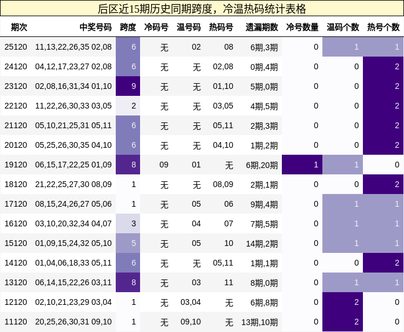Click omission value 9期,4期
The image size is (404, 332).
(264, 204)
